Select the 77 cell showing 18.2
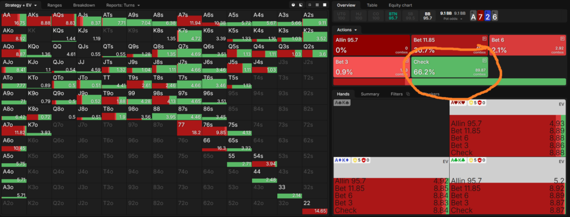The width and height of the screenshot is (570, 217). (x=189, y=128)
